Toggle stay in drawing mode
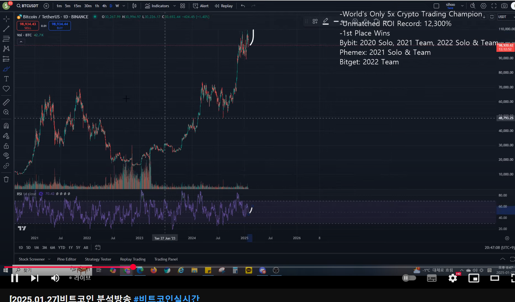 point(6,136)
